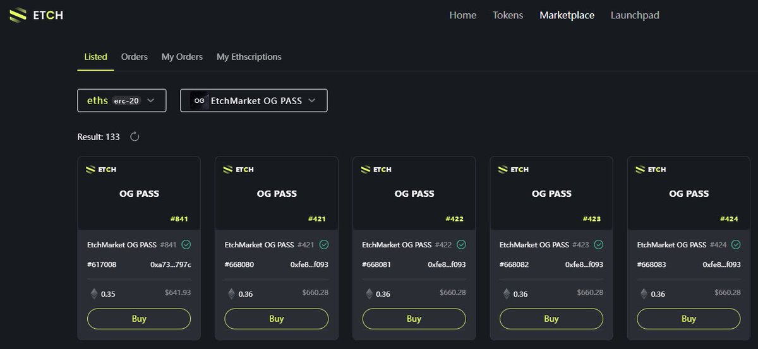This screenshot has height=349, width=758.
Task: Switch to My Orders tab
Action: pos(182,57)
